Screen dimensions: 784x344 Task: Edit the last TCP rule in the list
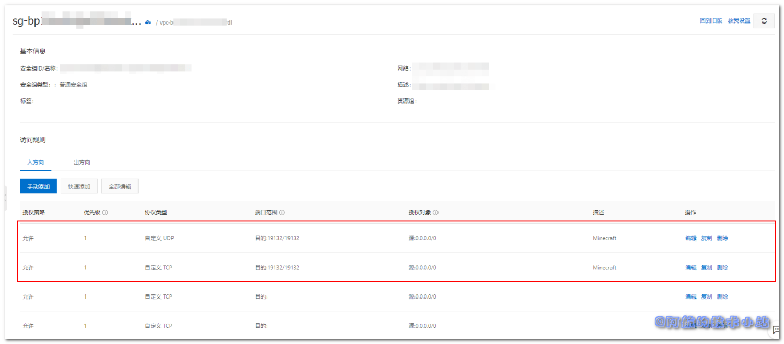tap(690, 325)
